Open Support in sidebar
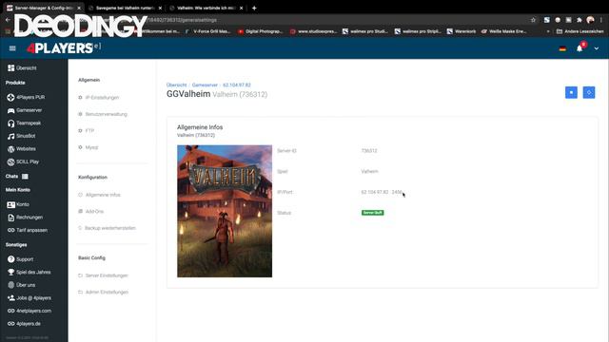Image resolution: width=609 pixels, height=342 pixels. (x=20, y=259)
